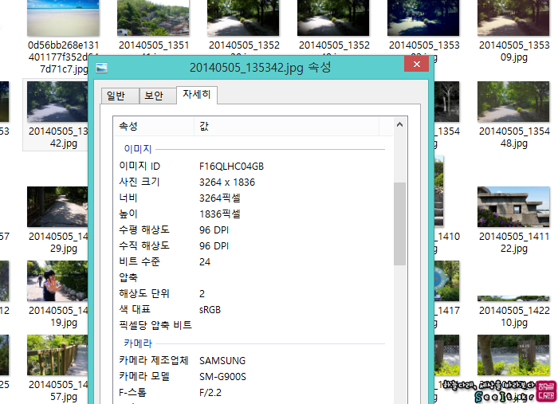Select the thumbnail of file ending 42.jpg

[57, 102]
